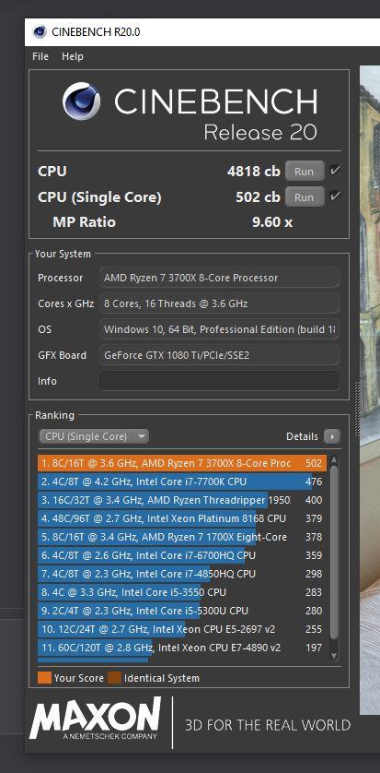The image size is (380, 773).
Task: Select the Xeon E7-4890 v2 ranking row
Action: click(x=180, y=648)
